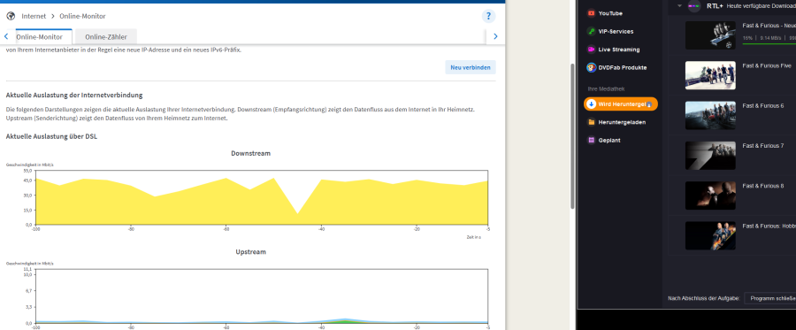
Task: Select the Fast & Furious Five thumbnail
Action: tap(710, 75)
